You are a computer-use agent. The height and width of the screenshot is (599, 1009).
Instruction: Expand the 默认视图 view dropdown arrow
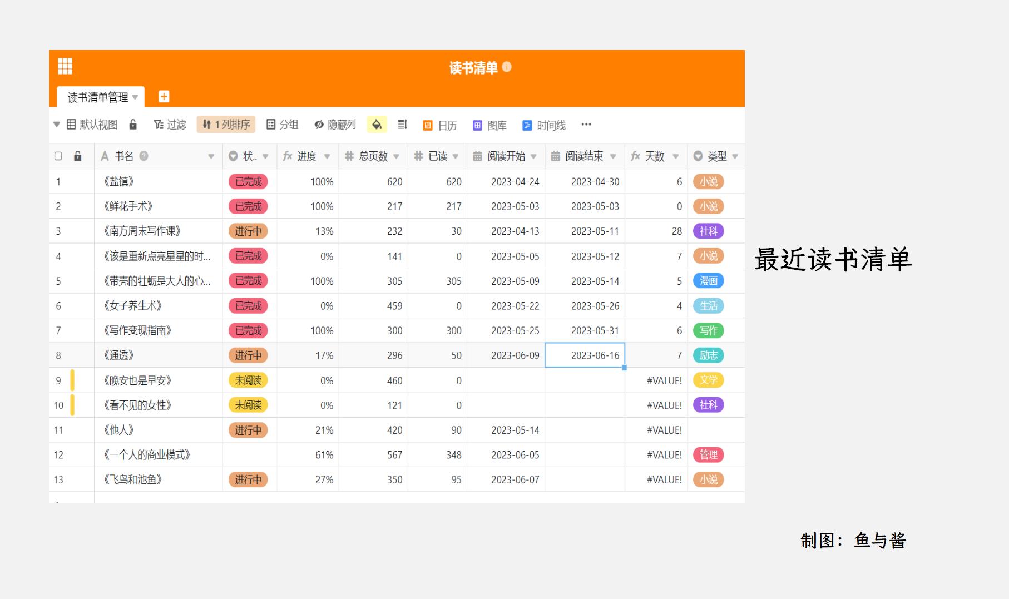click(56, 125)
